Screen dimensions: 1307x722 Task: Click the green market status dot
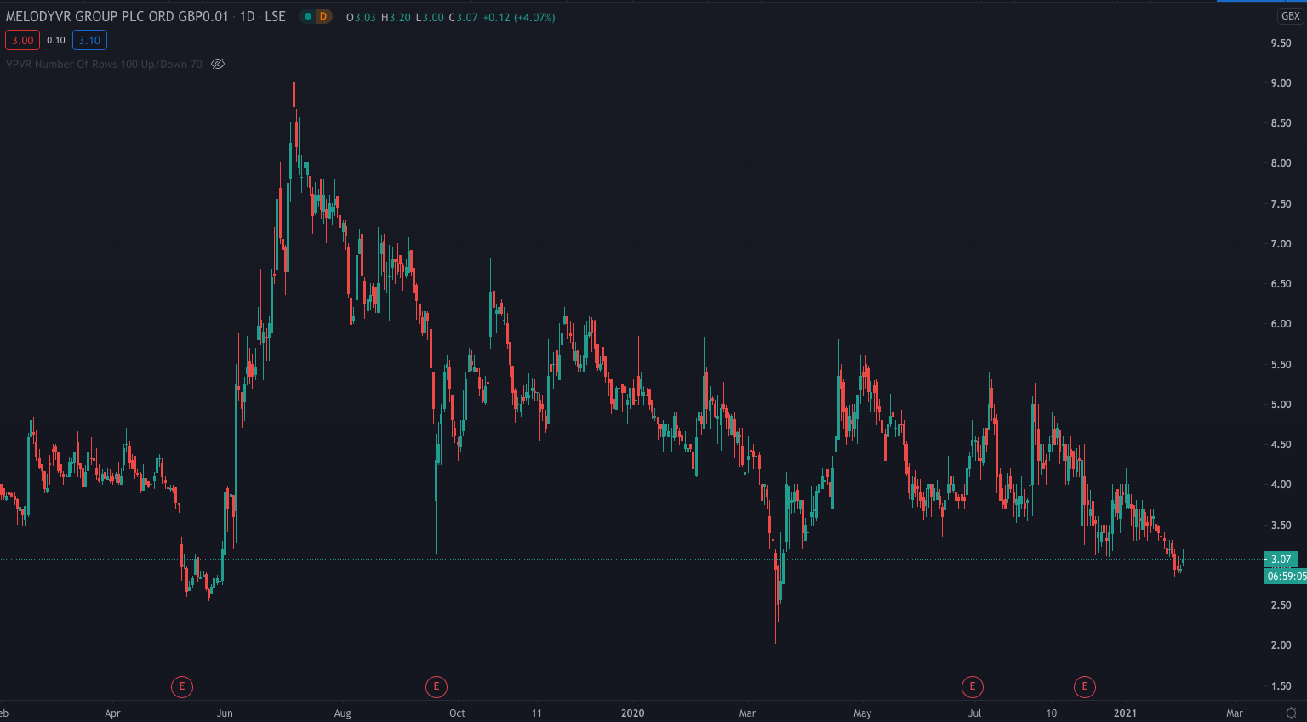click(308, 16)
